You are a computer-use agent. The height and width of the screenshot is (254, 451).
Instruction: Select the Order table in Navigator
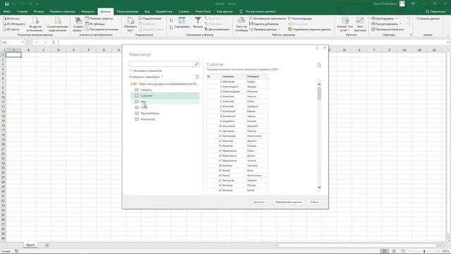[x=165, y=107]
